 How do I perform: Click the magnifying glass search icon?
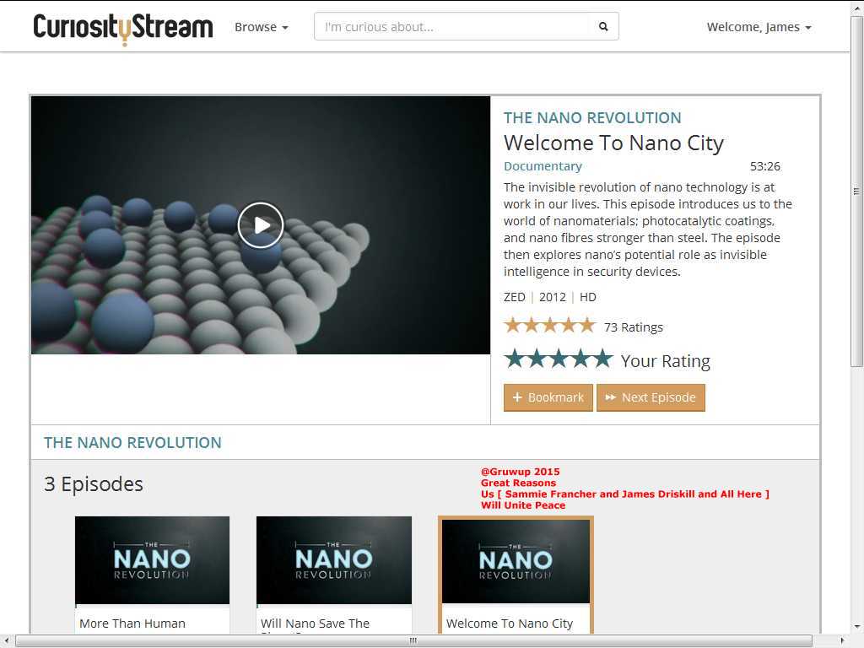tap(603, 26)
